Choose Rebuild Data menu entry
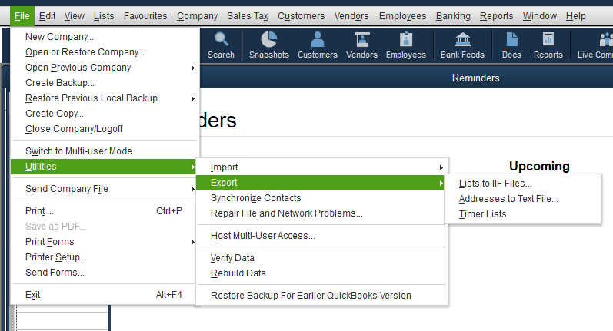This screenshot has width=613, height=331. [238, 273]
